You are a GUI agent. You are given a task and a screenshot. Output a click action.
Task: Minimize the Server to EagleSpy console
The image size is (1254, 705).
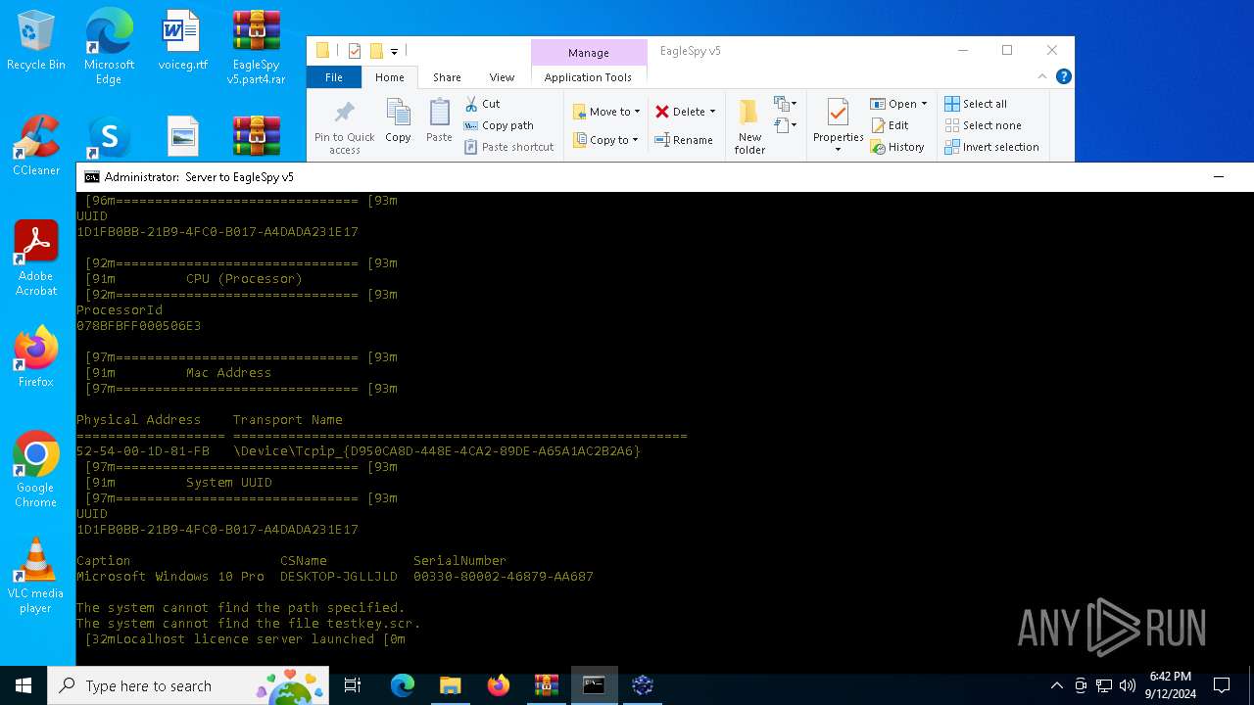pos(1219,177)
